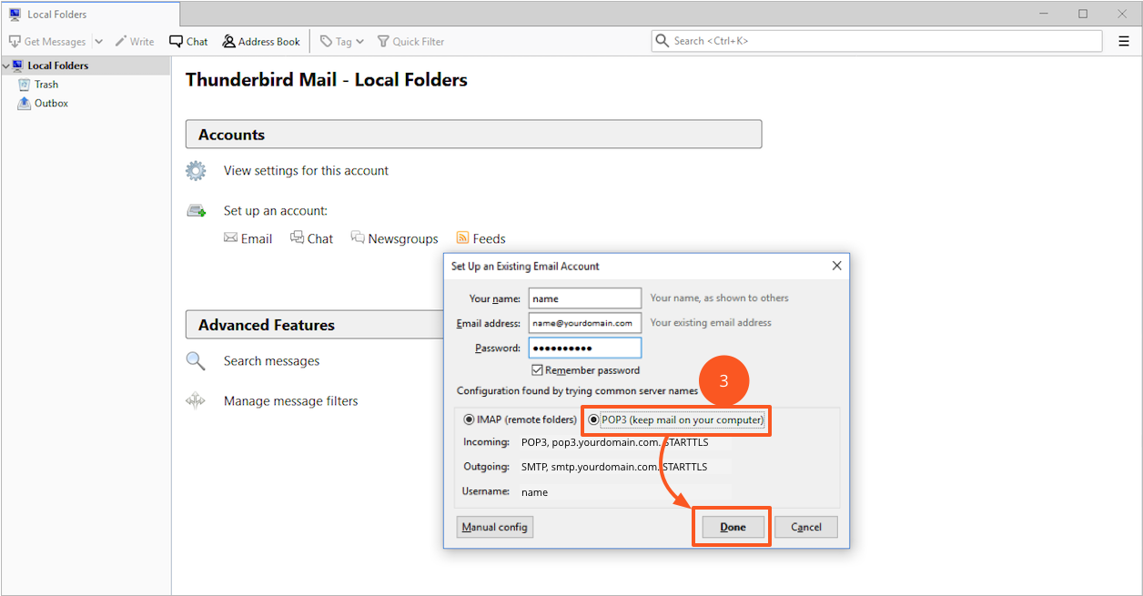Open the Get Messages dropdown arrow
1143x596 pixels.
coord(98,42)
